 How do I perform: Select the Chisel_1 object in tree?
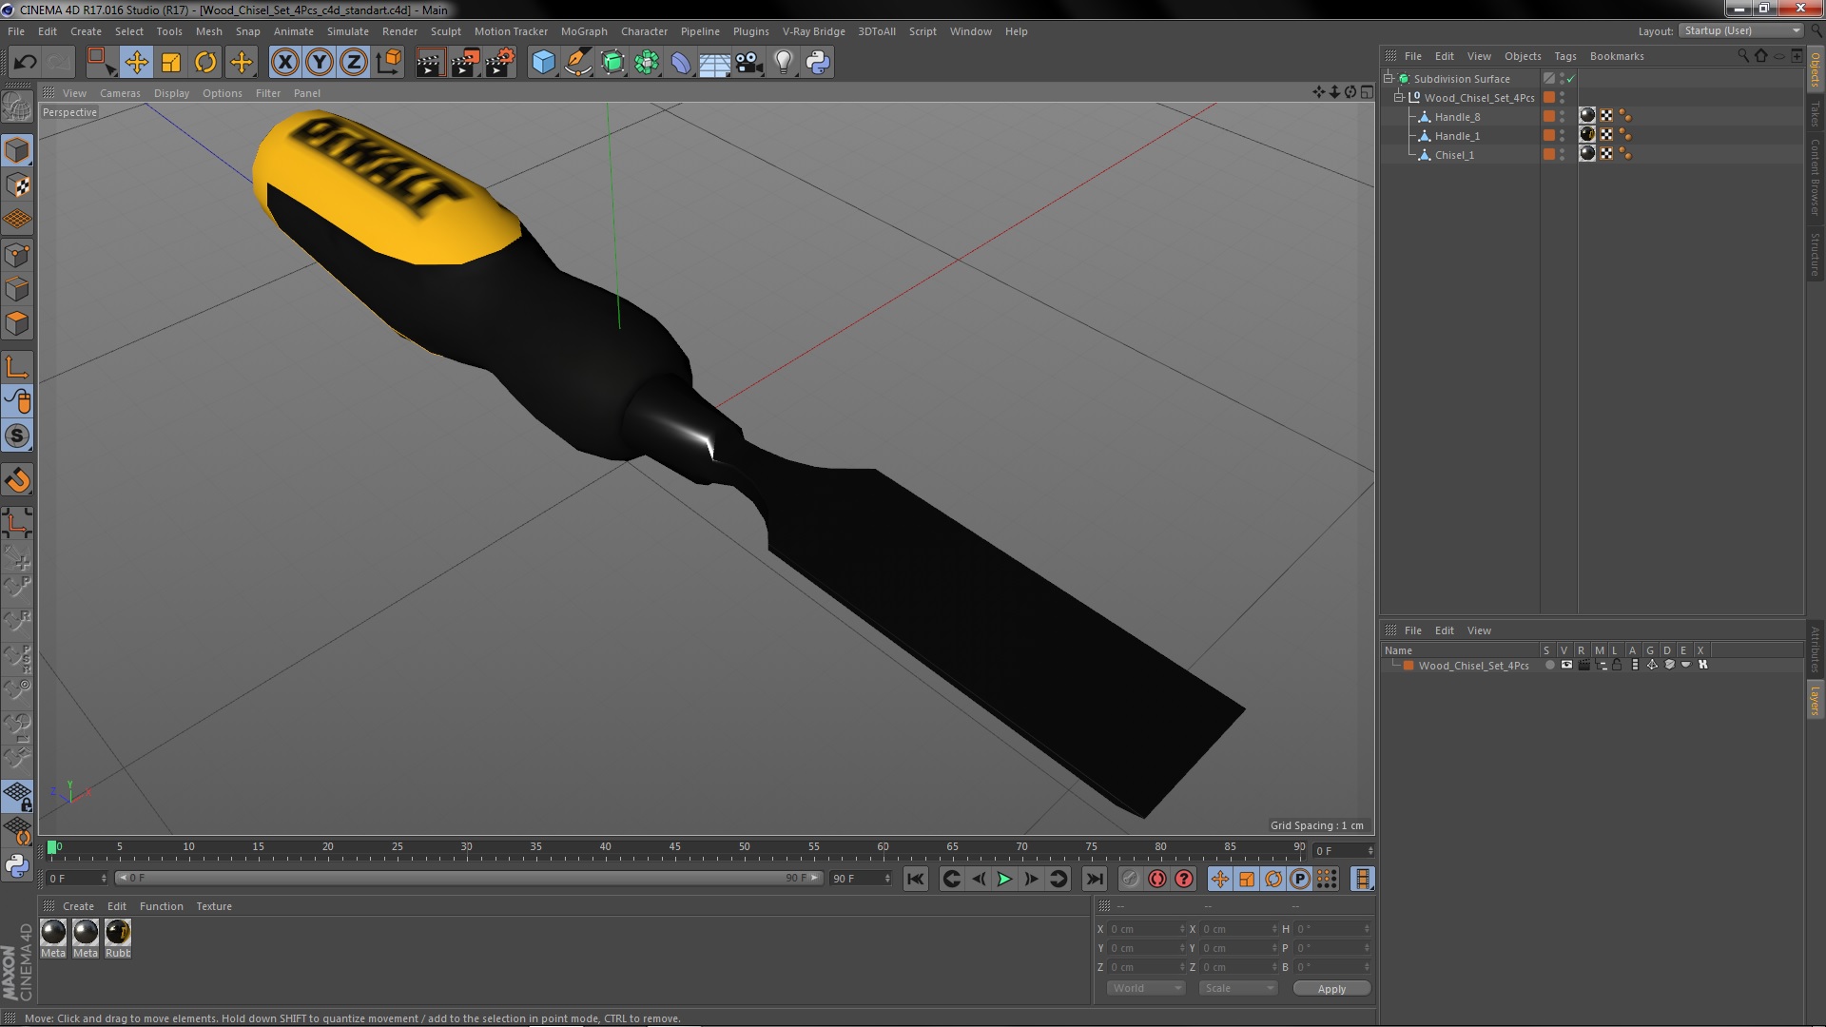point(1454,155)
